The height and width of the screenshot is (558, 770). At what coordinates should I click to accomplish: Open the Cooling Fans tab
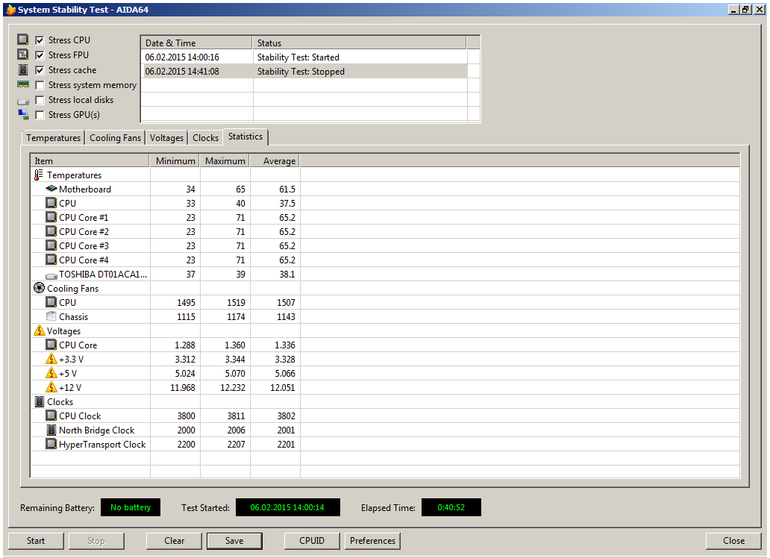pyautogui.click(x=115, y=138)
